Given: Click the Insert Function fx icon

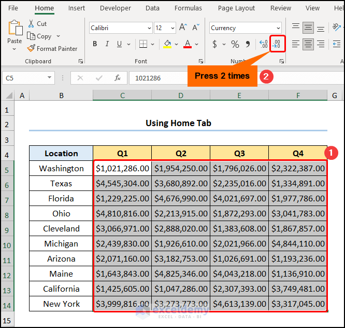Looking at the screenshot, I should tap(118, 78).
